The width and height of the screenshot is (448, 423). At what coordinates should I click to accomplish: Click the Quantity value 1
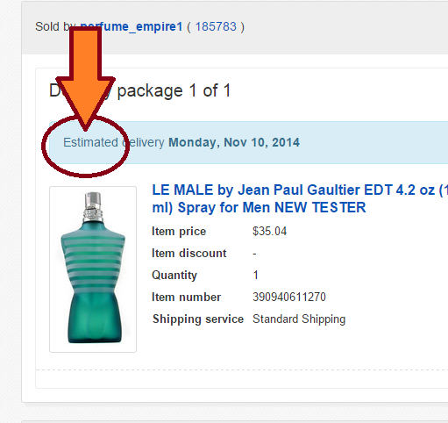(x=255, y=275)
